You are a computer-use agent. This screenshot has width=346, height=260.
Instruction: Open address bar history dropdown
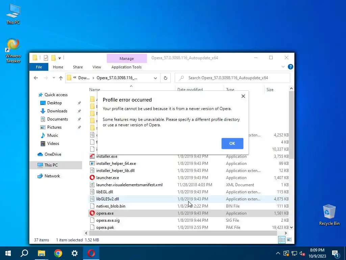coord(155,78)
